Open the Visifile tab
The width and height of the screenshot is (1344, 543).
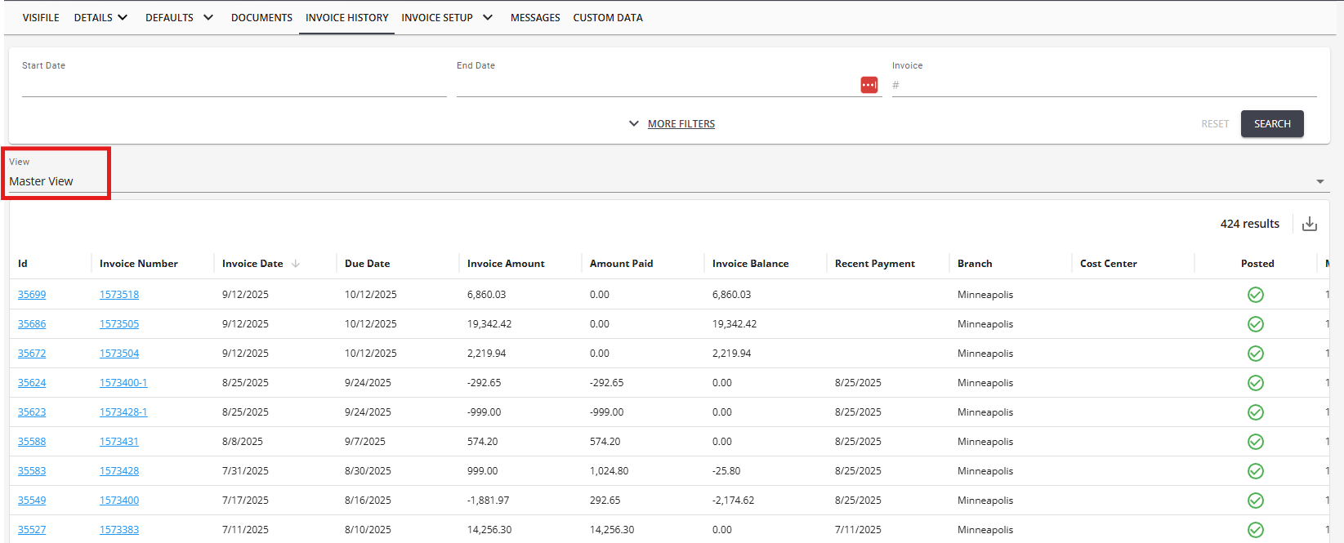(41, 17)
